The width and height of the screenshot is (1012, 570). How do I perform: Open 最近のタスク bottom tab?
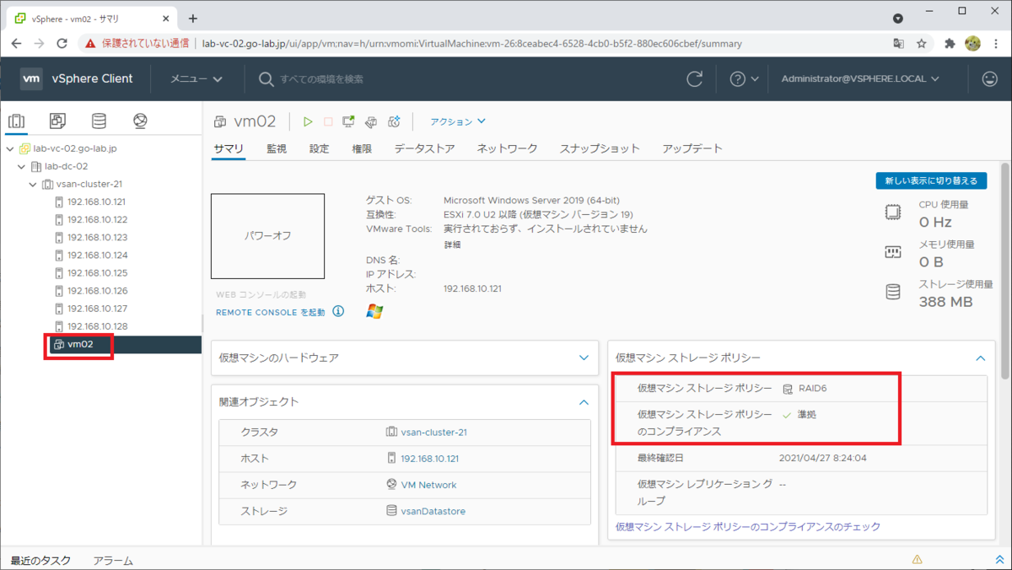click(40, 560)
